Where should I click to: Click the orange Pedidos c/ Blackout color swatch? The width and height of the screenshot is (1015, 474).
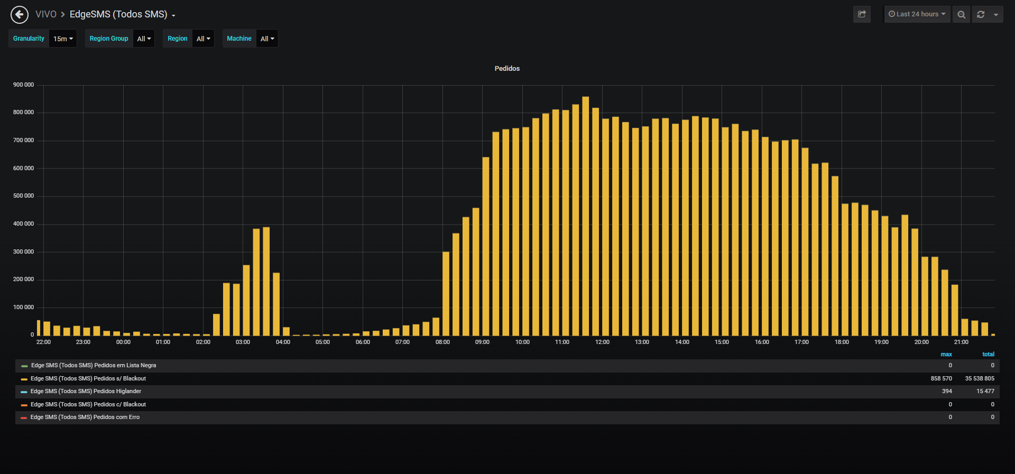coord(24,405)
